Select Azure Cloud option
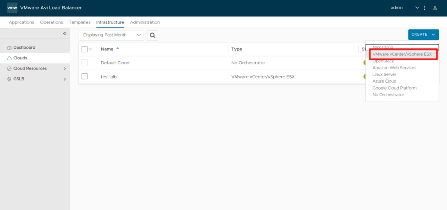 402,81
